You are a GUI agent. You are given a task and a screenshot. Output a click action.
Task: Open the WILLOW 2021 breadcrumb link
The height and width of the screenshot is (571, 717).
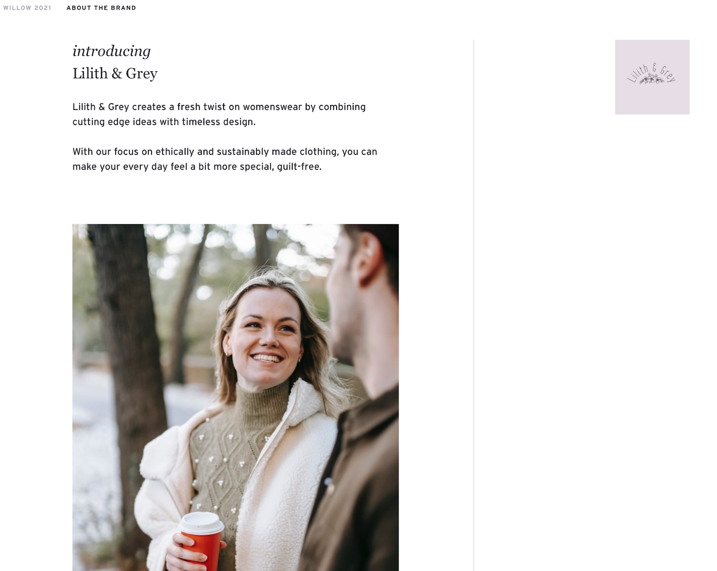(x=27, y=8)
